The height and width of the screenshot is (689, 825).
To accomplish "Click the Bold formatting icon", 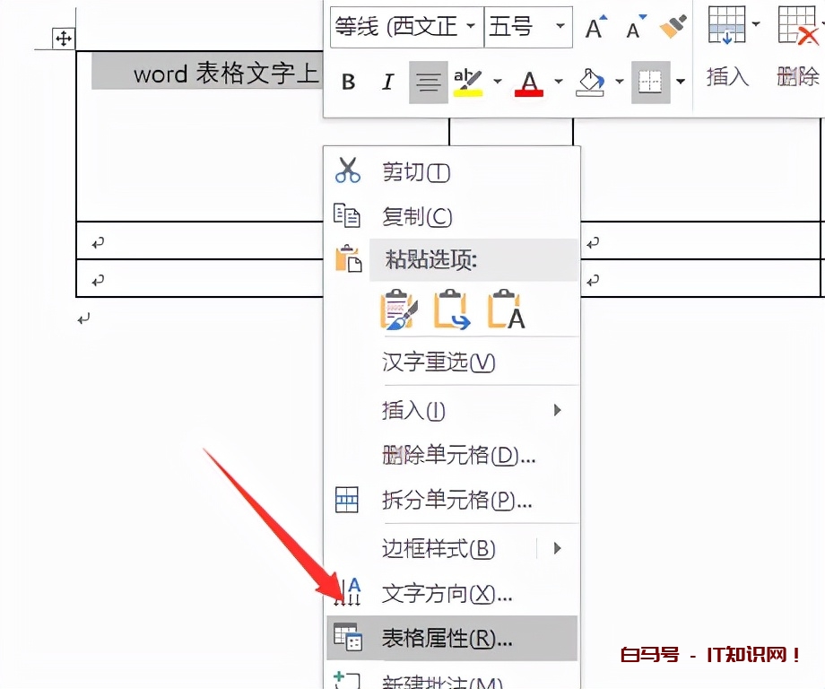I will [349, 83].
